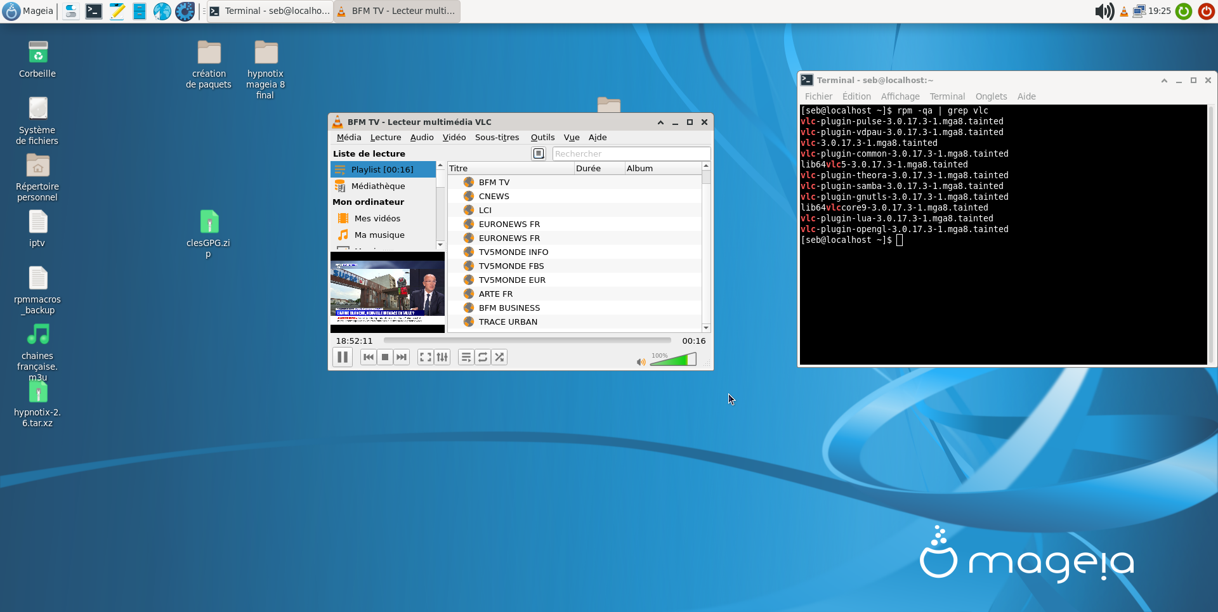Screen dimensions: 1218x612
Task: Click red power shutdown icon
Action: 1206,11
